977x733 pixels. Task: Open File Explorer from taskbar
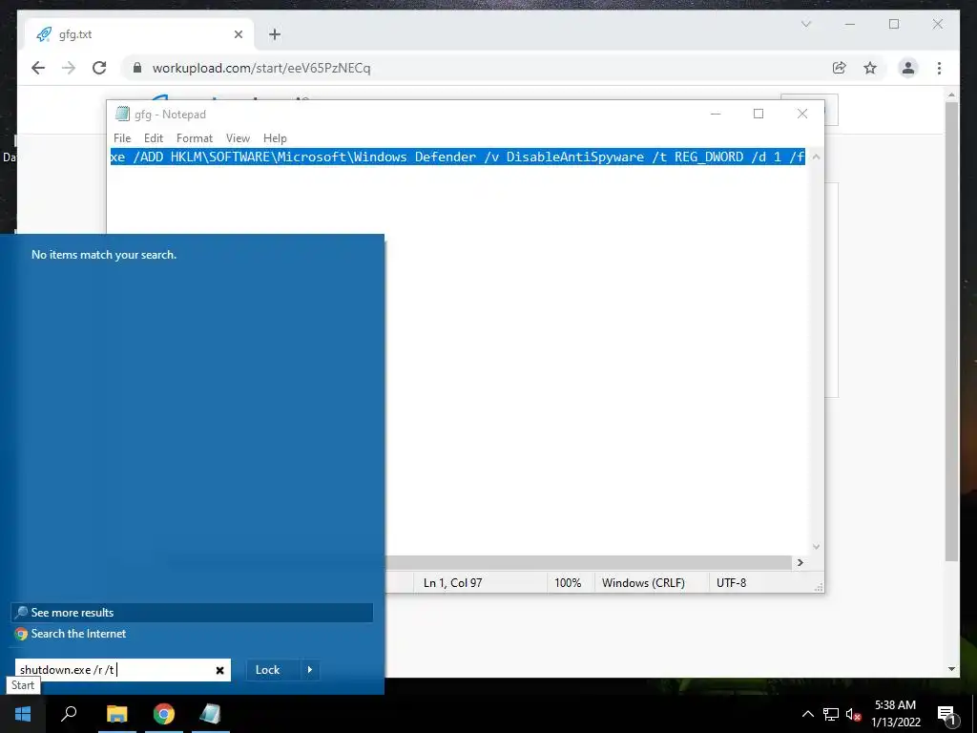pos(116,714)
